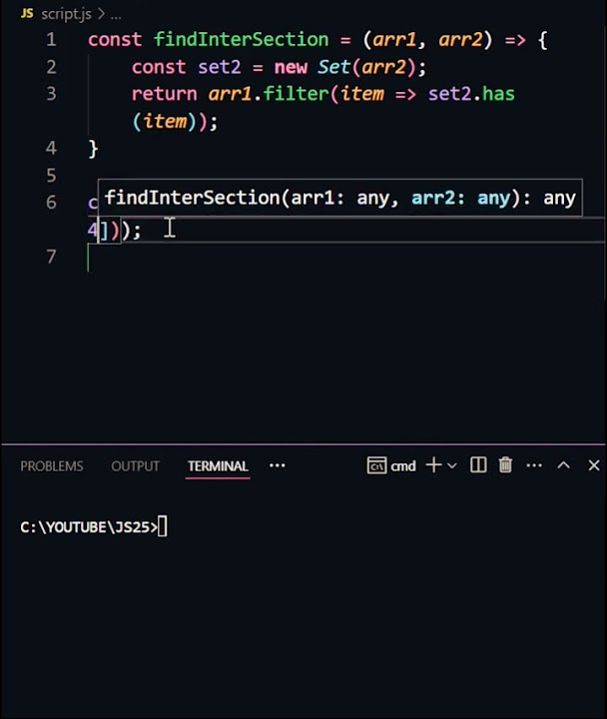The image size is (607, 719).
Task: Click the findInterSection name on line 1
Action: click(241, 40)
